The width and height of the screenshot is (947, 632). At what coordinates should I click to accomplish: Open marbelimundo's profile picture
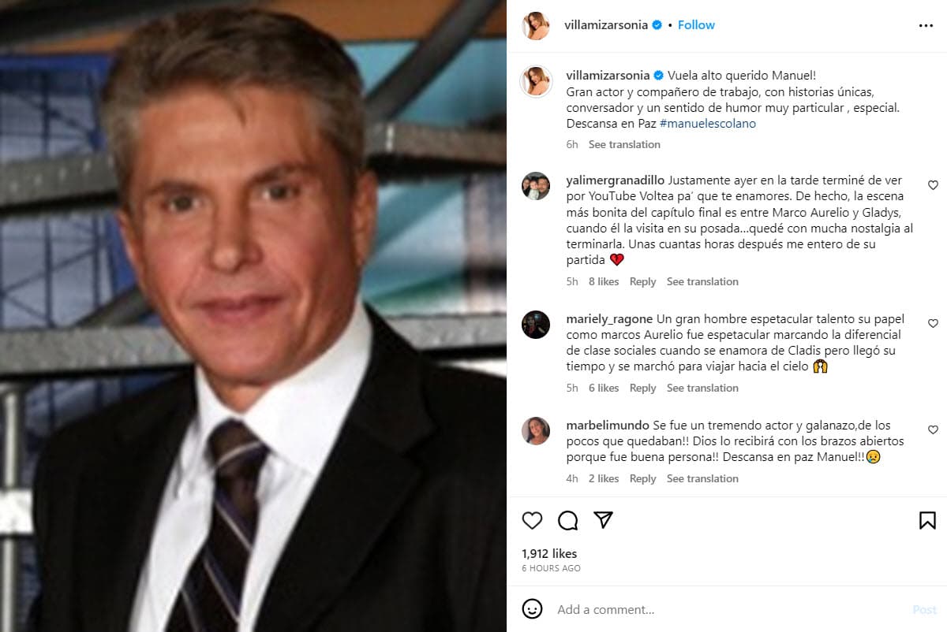tap(536, 430)
